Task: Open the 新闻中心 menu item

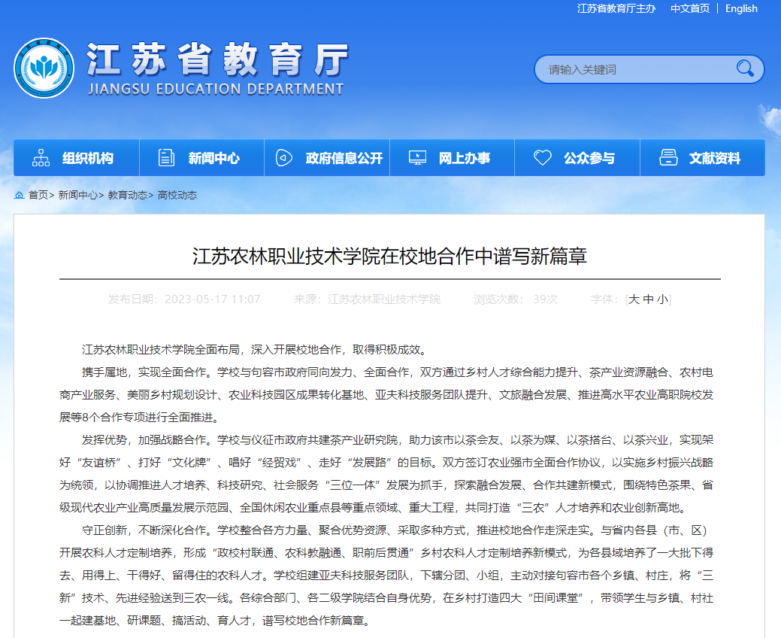Action: 213,158
